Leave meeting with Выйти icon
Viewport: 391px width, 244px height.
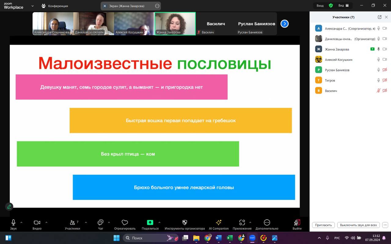(x=297, y=224)
